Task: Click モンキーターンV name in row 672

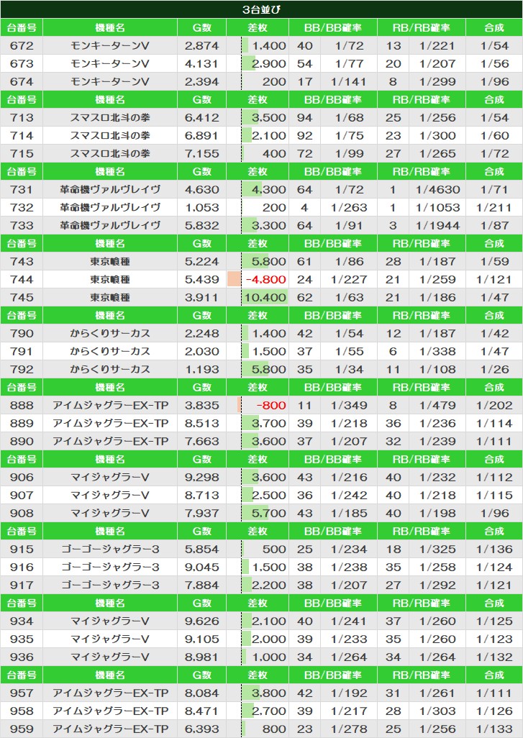Action: [109, 45]
